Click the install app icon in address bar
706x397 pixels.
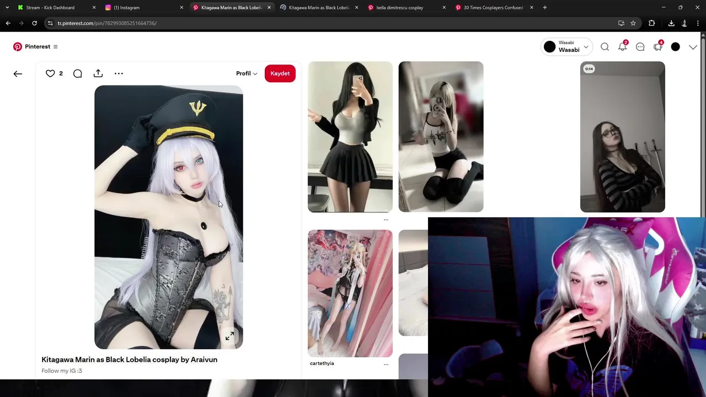(621, 23)
